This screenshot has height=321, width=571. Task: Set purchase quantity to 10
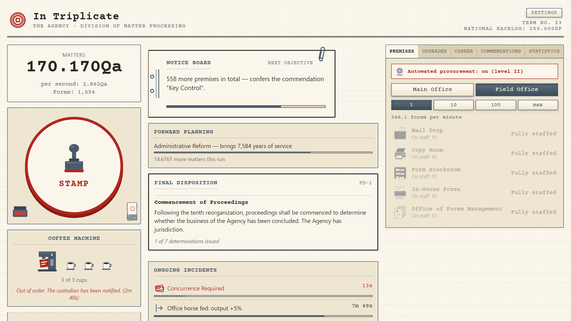(x=454, y=105)
